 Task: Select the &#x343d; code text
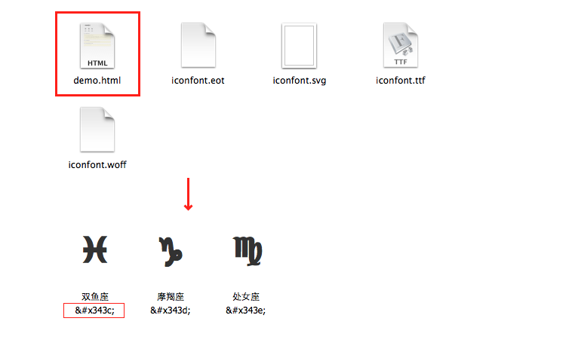pyautogui.click(x=171, y=311)
